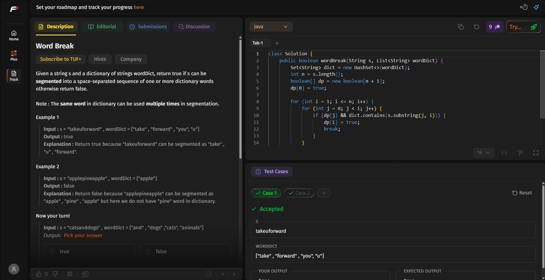The image size is (545, 280).
Task: Click the 9 shooting-star streak badge
Action: click(x=495, y=27)
